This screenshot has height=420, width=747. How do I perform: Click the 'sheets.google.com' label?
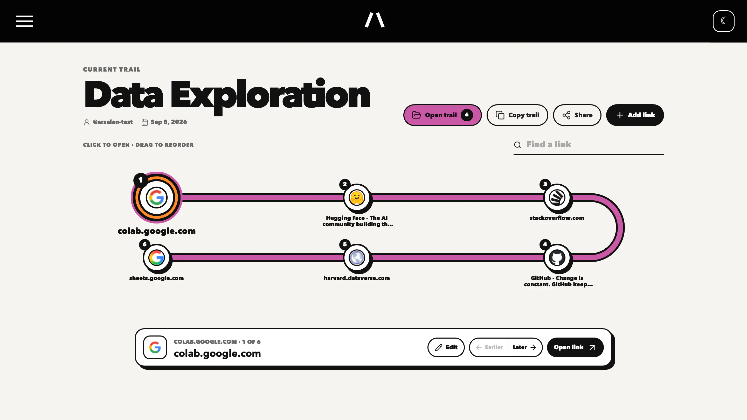[156, 278]
